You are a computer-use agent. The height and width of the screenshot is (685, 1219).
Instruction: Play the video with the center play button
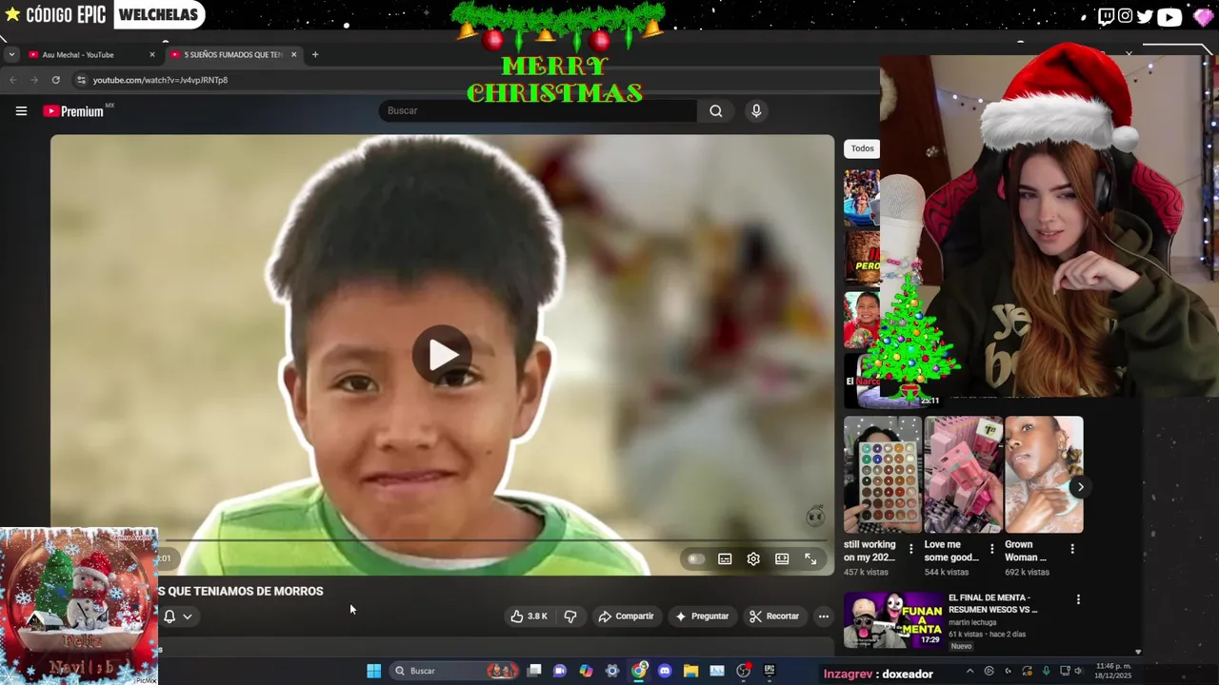pyautogui.click(x=442, y=355)
